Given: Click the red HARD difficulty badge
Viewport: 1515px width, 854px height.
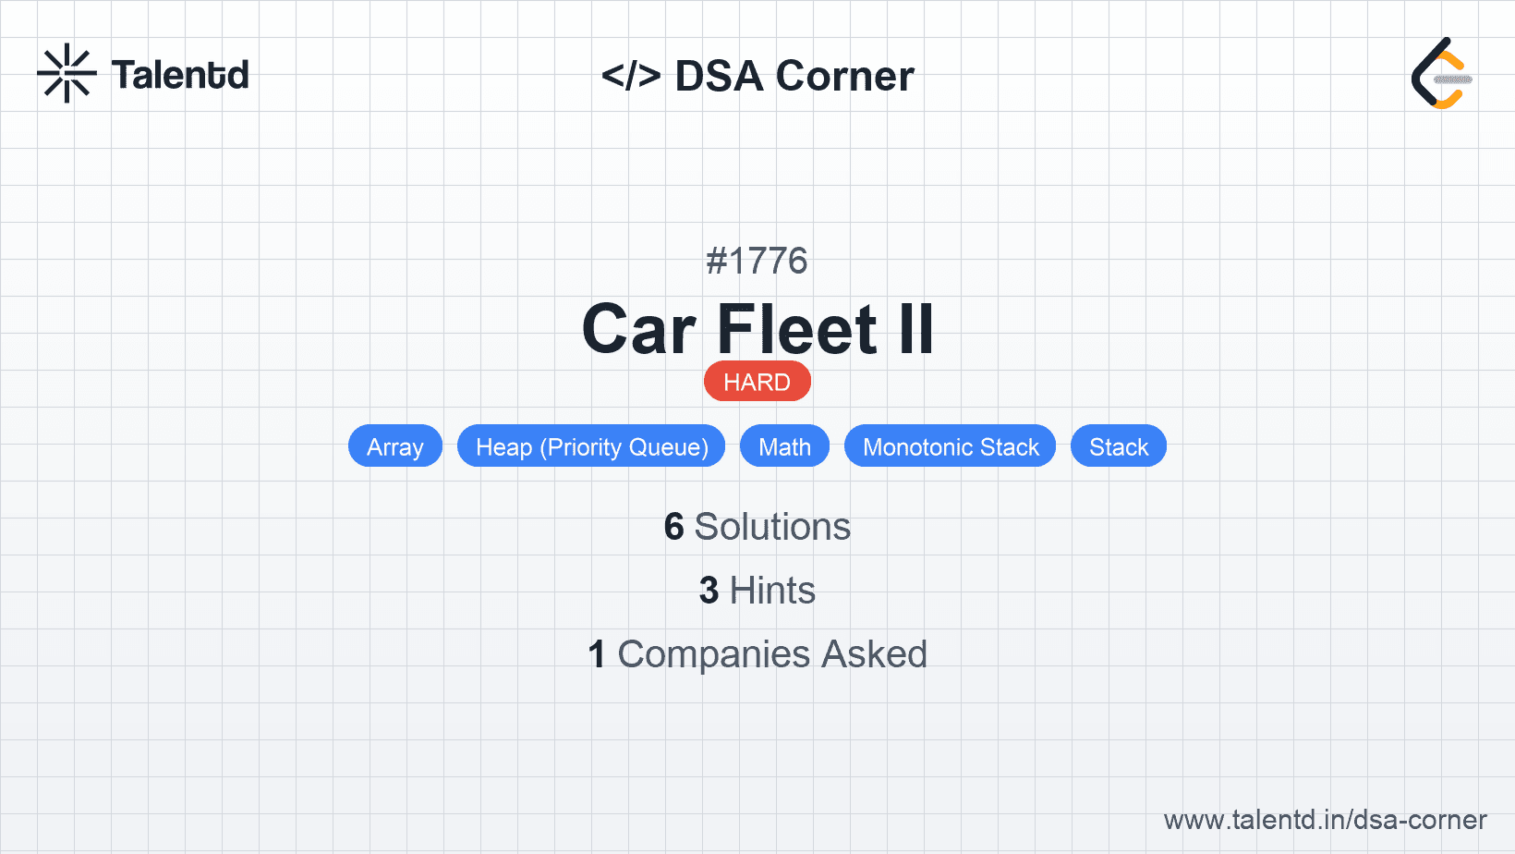Looking at the screenshot, I should point(757,382).
